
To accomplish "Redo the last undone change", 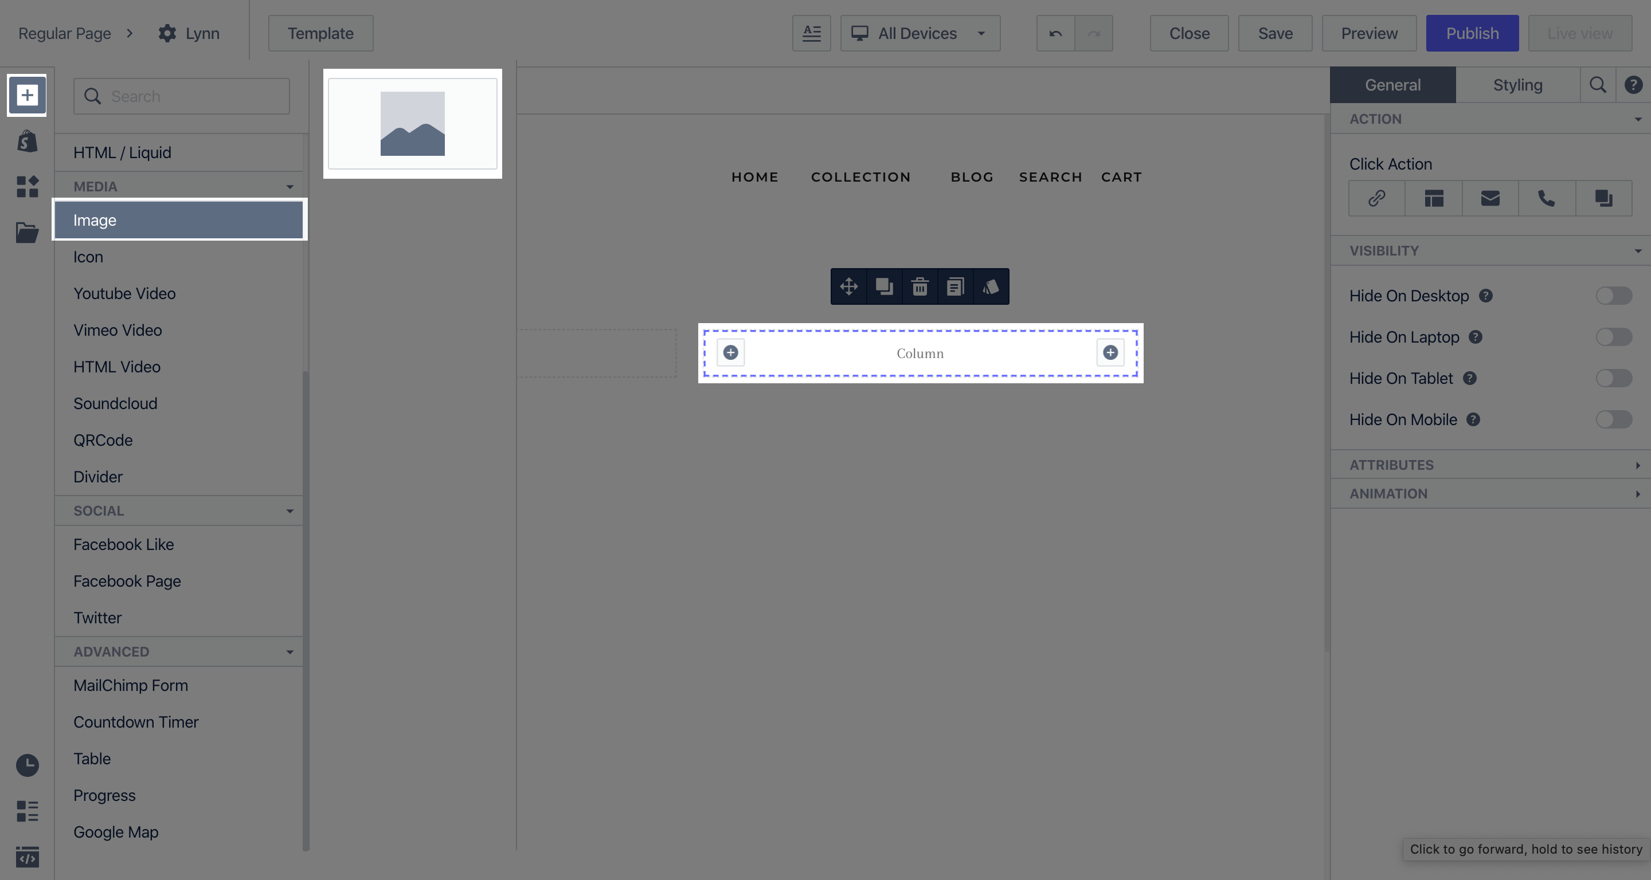I will click(x=1093, y=33).
